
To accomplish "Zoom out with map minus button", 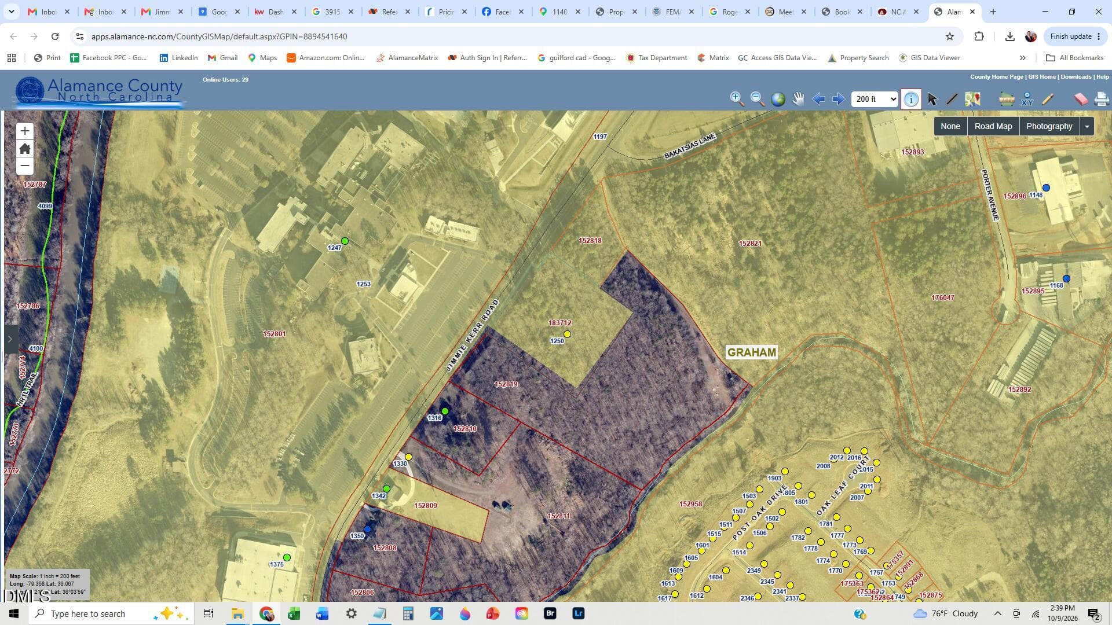I will pos(24,166).
